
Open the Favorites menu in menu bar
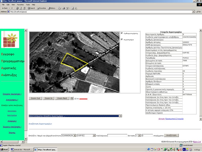click(20, 5)
